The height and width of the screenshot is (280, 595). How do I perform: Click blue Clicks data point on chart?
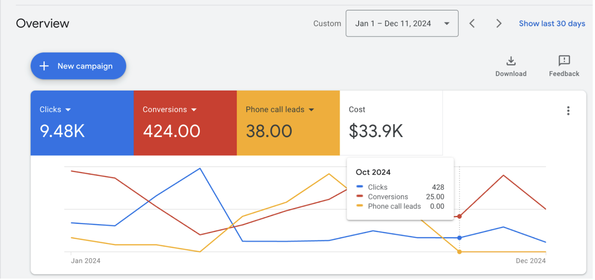point(459,238)
